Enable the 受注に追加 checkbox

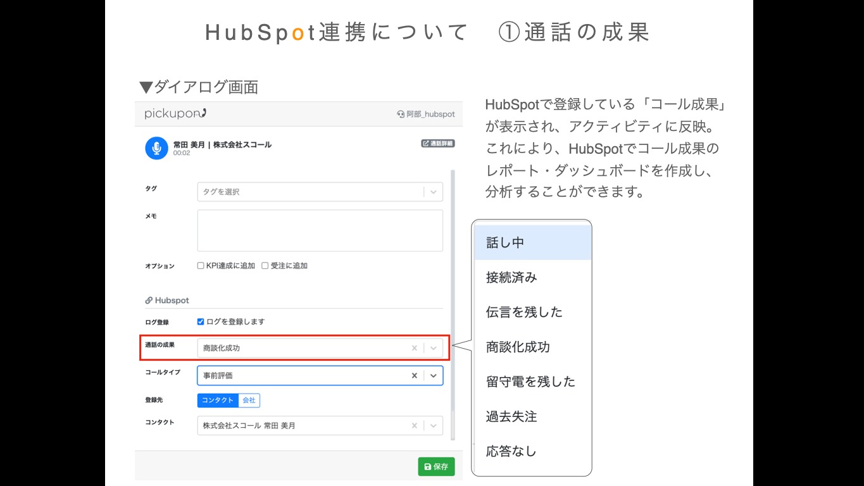(x=264, y=265)
